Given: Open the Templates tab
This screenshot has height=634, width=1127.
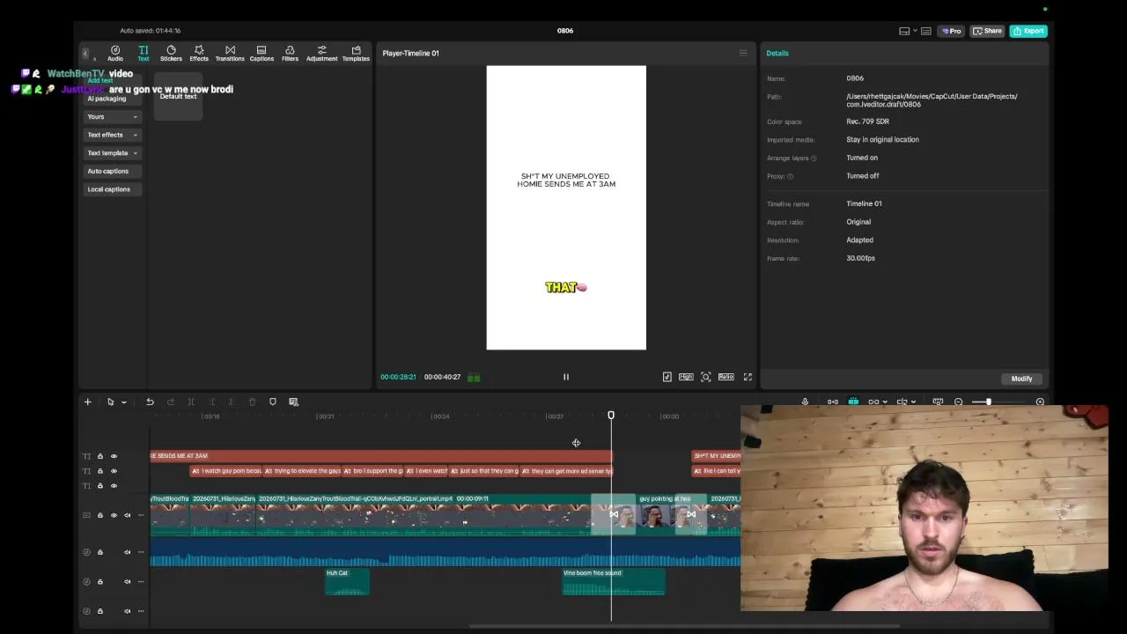Looking at the screenshot, I should click(x=356, y=53).
